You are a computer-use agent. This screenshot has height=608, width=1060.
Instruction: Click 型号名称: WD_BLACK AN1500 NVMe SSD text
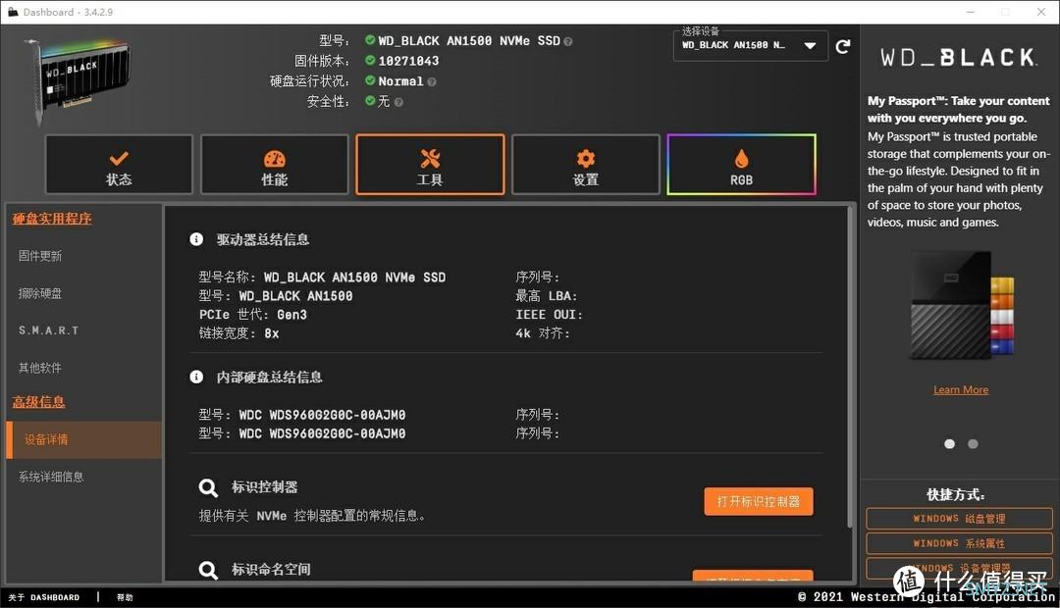pos(323,277)
